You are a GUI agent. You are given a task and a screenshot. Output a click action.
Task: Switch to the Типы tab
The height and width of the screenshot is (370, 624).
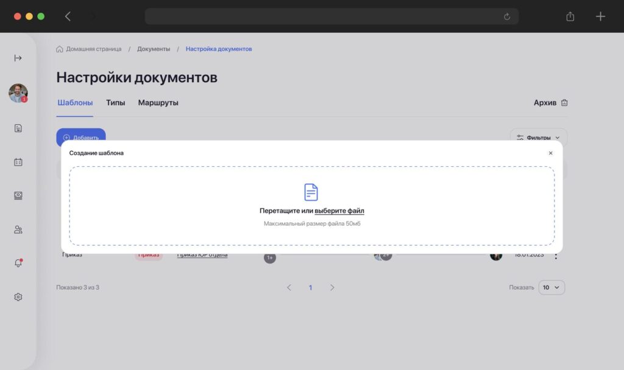click(116, 102)
